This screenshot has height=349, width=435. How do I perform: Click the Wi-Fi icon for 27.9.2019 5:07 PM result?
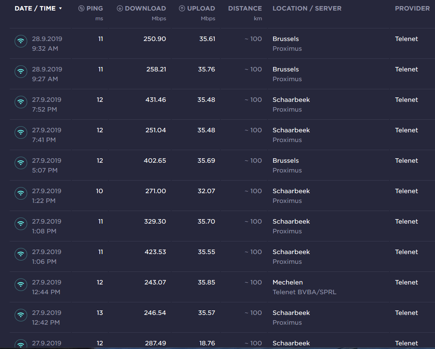click(21, 163)
